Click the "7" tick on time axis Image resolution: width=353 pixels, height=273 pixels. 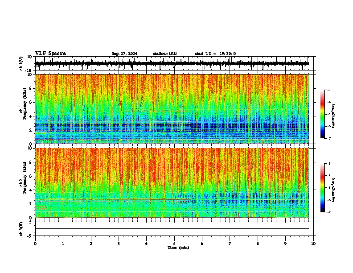click(230, 244)
